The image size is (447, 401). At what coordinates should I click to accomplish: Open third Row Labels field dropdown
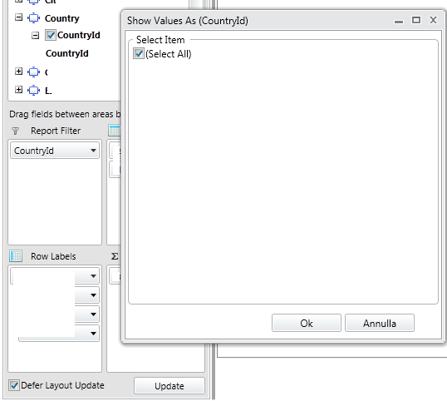(93, 314)
